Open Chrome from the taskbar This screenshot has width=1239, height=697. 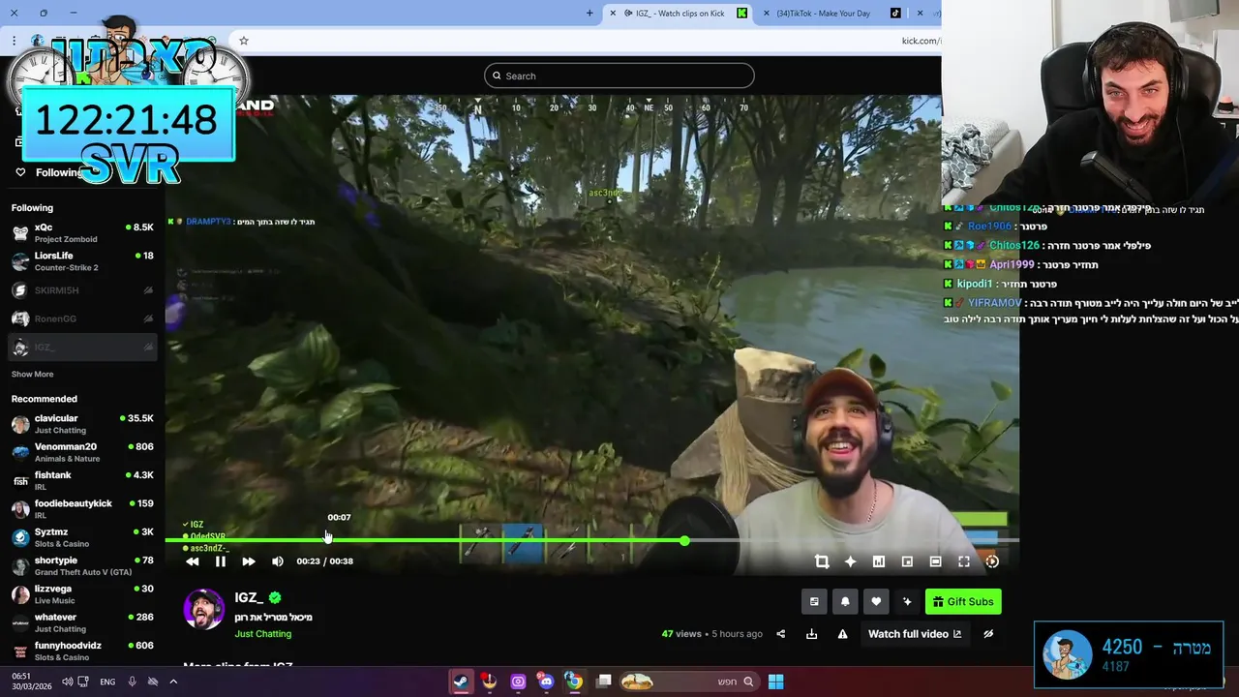574,682
